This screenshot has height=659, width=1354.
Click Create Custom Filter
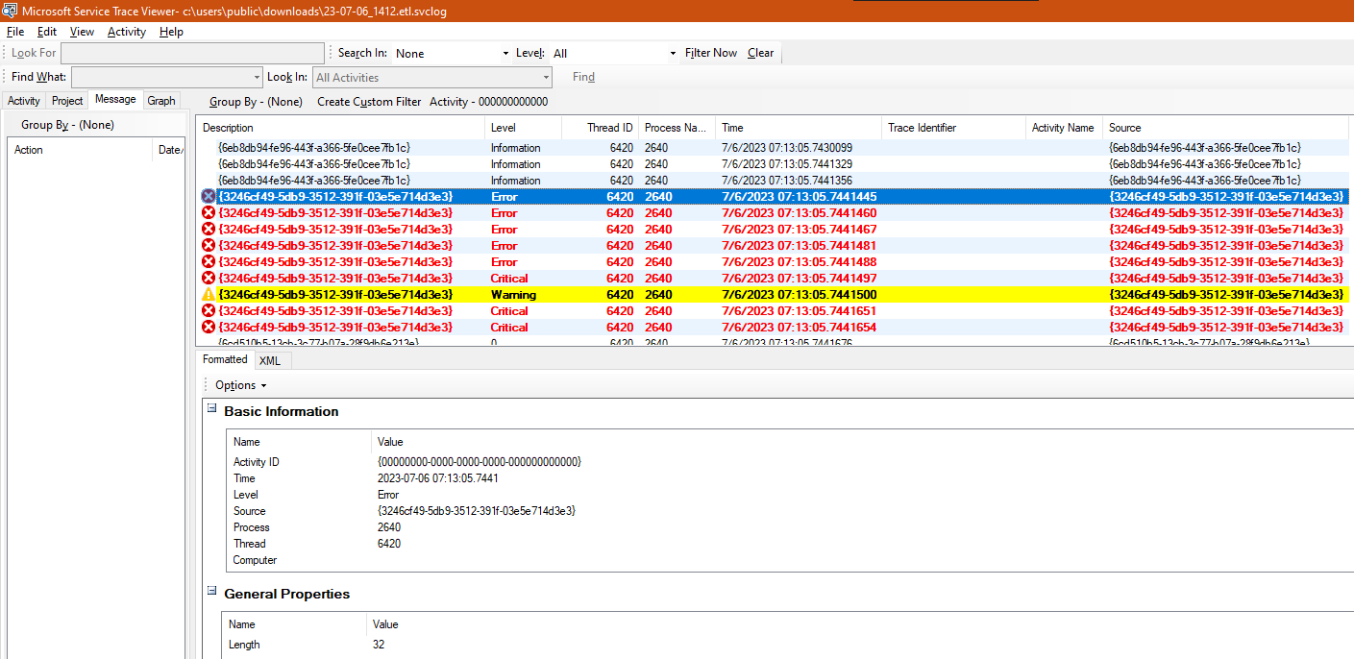[369, 102]
